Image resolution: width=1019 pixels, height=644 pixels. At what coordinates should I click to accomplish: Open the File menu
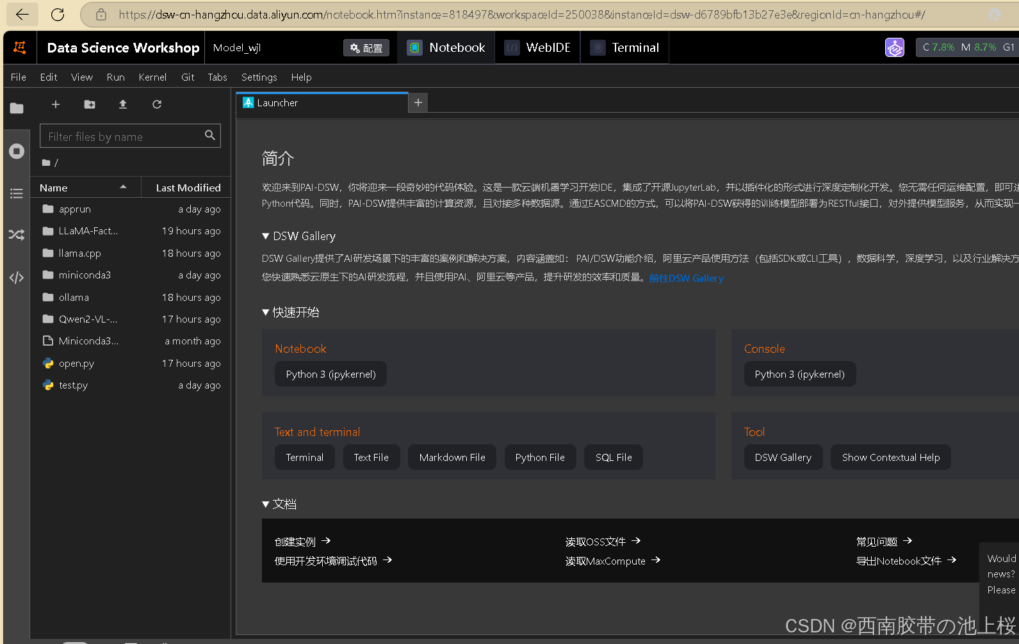point(19,77)
